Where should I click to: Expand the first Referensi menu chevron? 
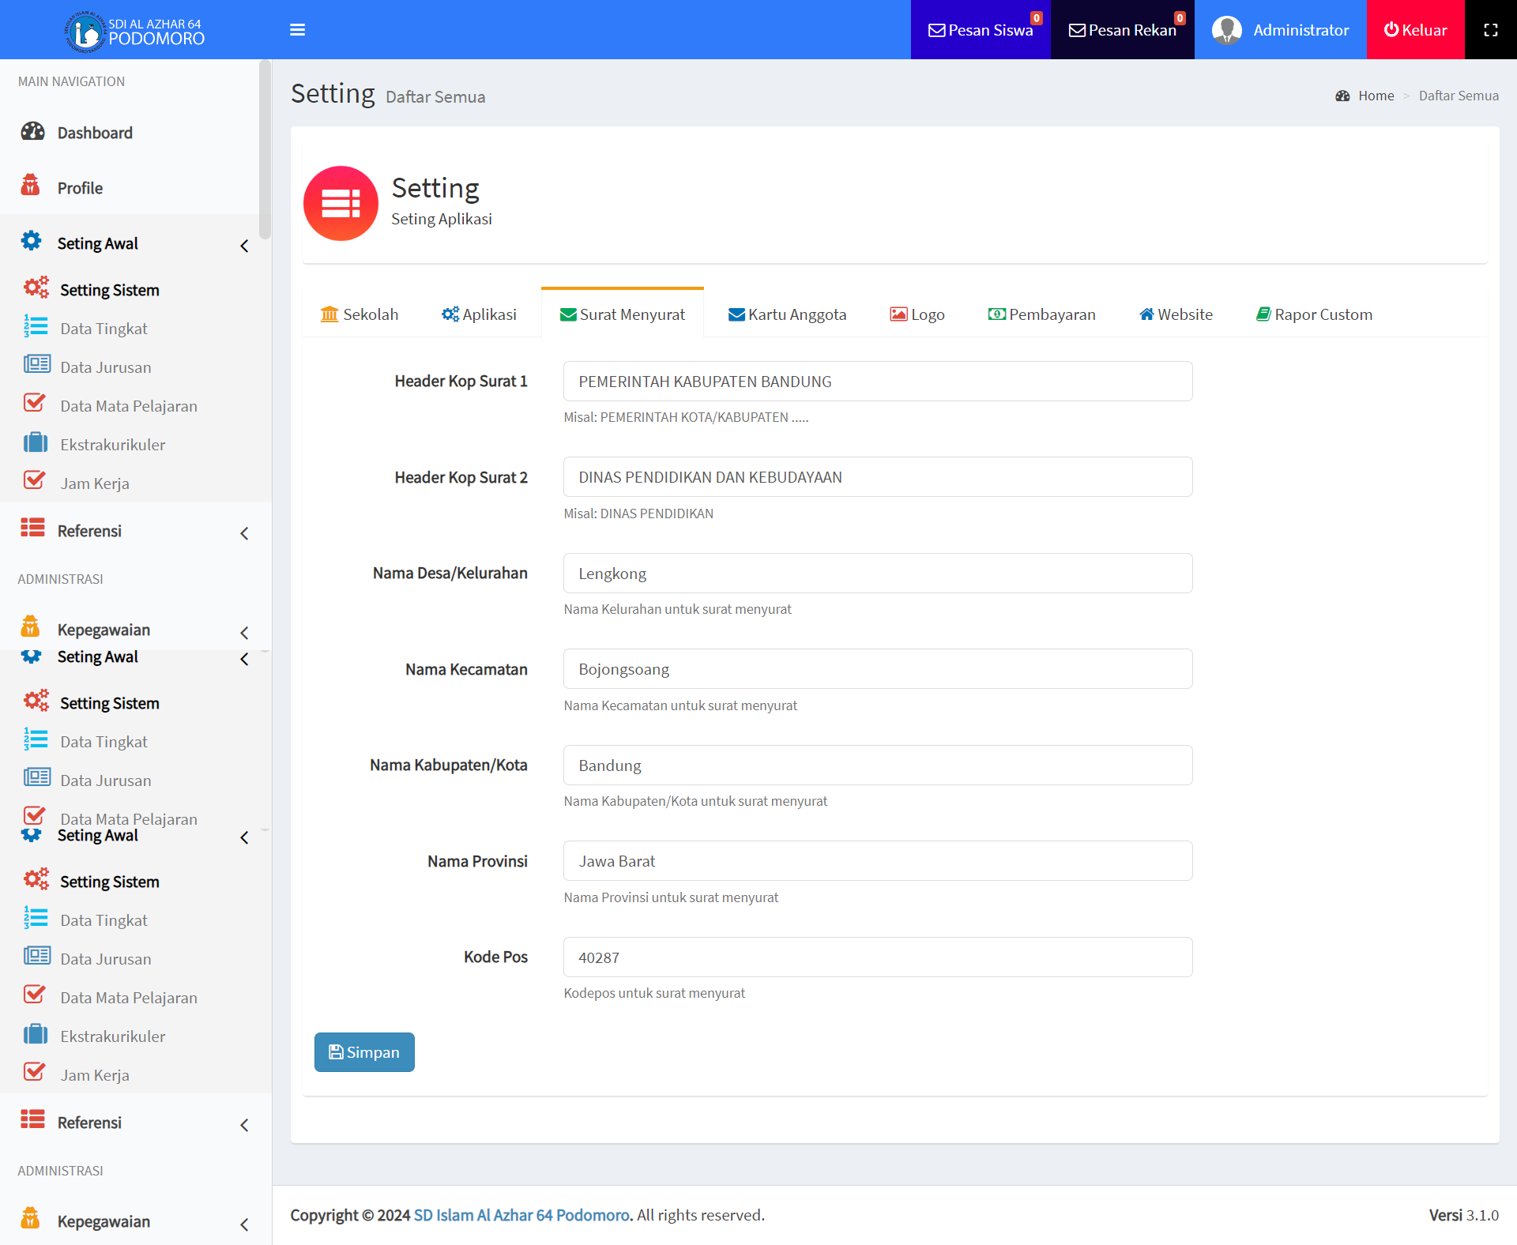244,533
